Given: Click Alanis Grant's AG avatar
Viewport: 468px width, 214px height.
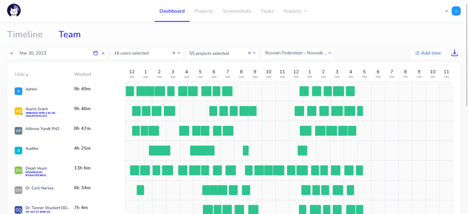Looking at the screenshot, I should (x=18, y=111).
